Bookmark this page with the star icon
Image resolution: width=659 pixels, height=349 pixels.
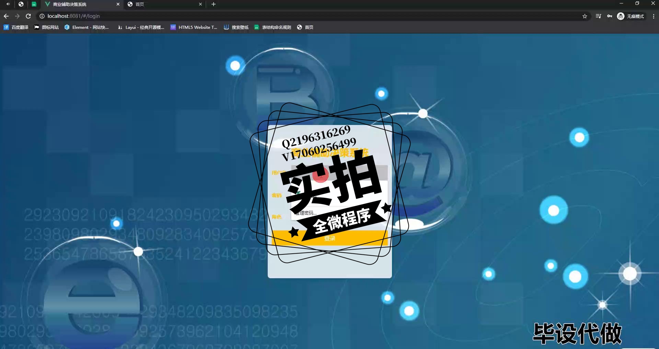[x=585, y=16]
